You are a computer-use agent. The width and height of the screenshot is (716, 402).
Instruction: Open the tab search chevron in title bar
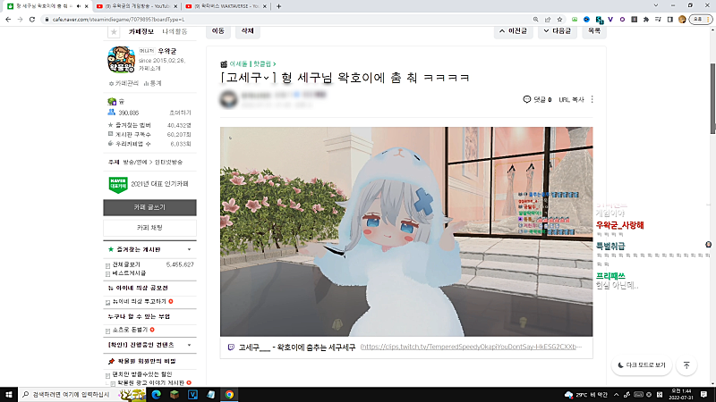pos(656,5)
